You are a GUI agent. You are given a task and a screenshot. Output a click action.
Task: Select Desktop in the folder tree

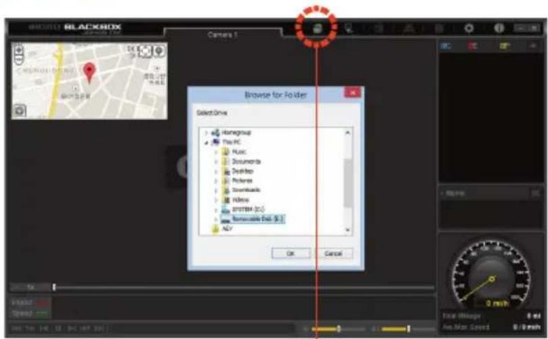point(243,171)
